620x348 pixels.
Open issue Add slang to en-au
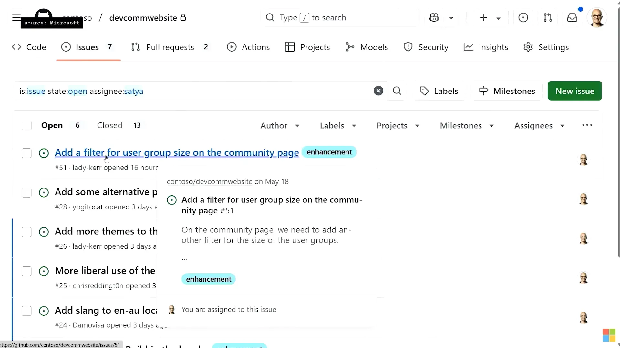point(106,310)
